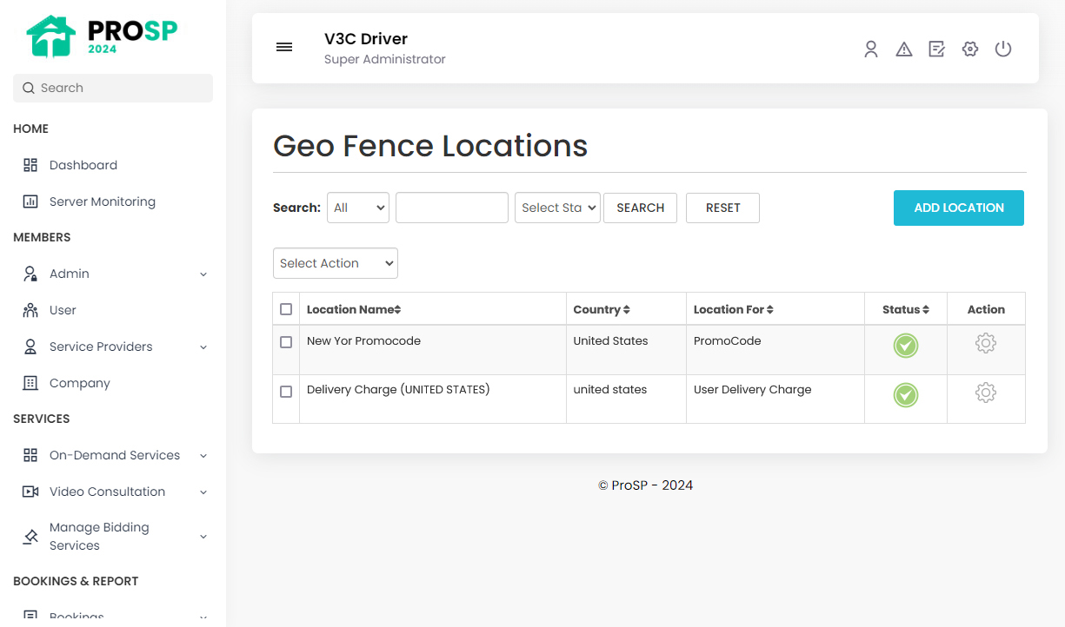Click the 'New Yor Promocode' location name

coord(363,341)
